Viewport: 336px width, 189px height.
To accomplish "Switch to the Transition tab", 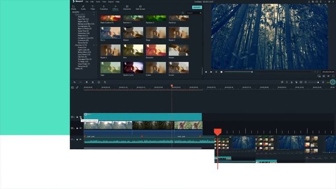I will [x=104, y=8].
